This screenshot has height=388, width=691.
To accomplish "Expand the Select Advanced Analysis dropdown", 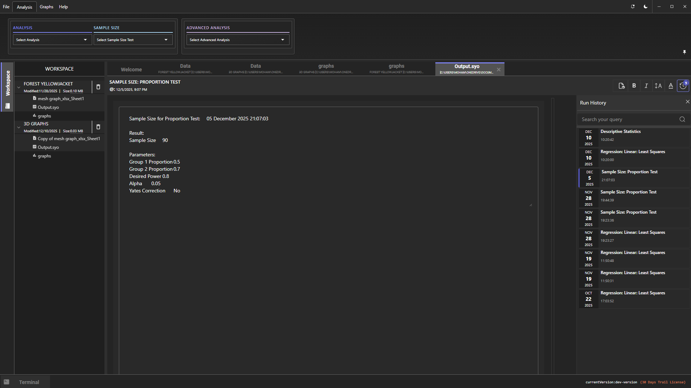I will pos(238,40).
